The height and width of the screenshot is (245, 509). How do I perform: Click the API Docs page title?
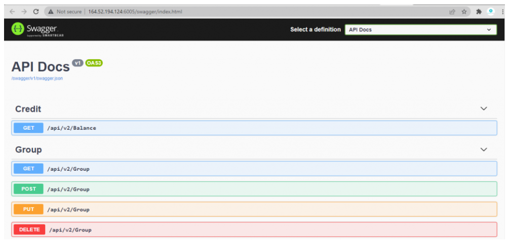(41, 67)
